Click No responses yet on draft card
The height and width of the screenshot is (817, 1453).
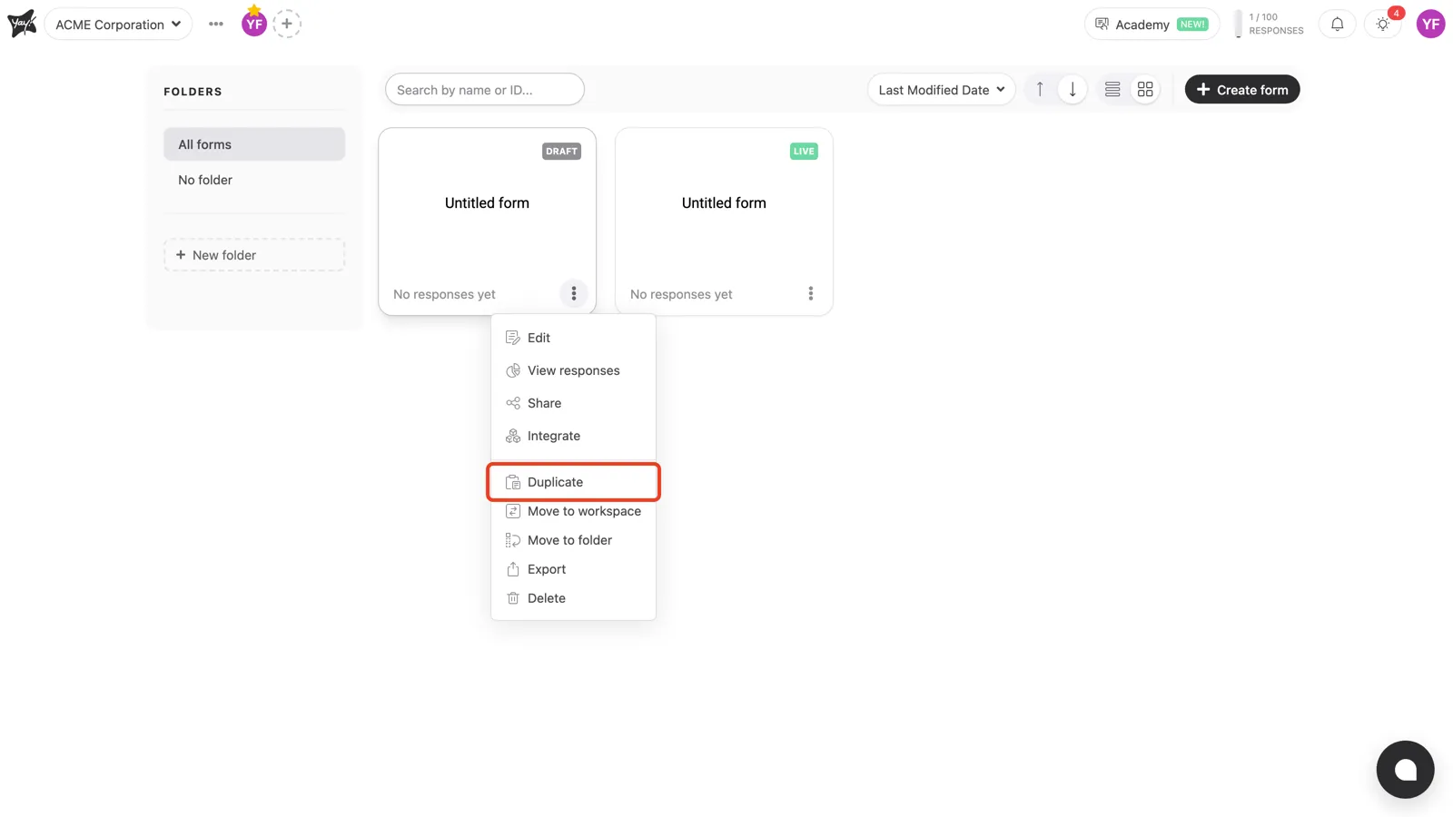444,294
